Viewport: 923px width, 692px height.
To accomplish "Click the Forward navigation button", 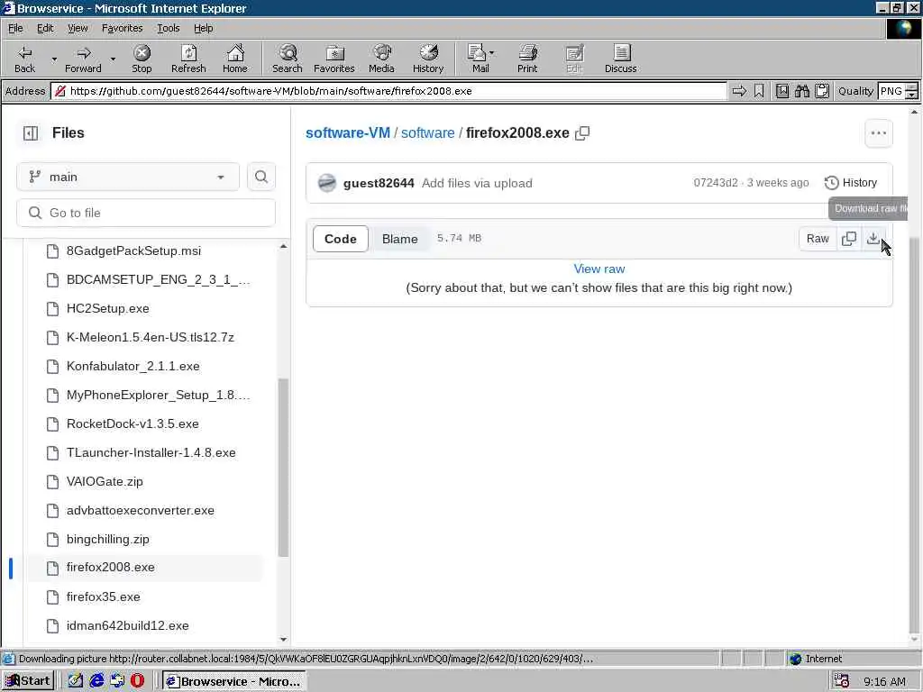I will tap(83, 59).
